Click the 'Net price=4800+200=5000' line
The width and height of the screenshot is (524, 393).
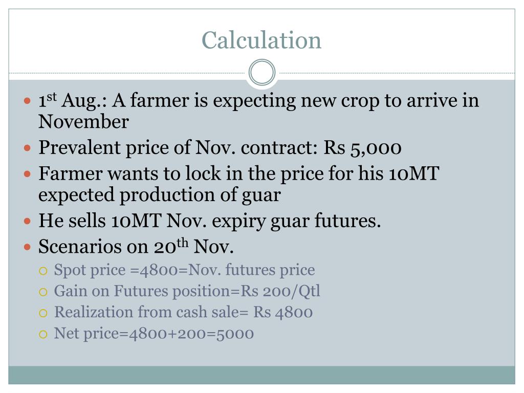click(x=154, y=334)
